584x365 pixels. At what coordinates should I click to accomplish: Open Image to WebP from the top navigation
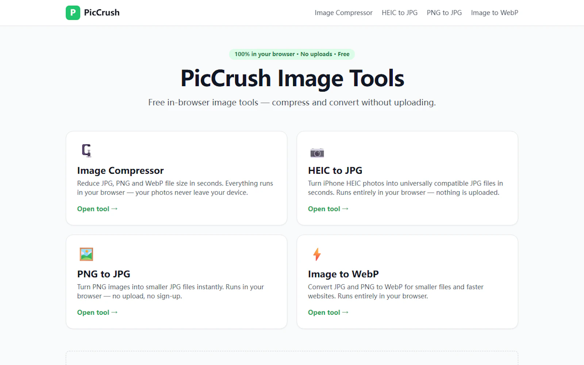click(495, 13)
